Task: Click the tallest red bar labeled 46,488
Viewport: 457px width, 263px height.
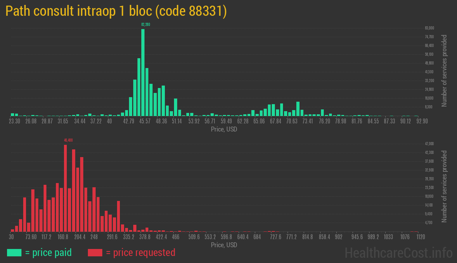Action: coord(65,188)
